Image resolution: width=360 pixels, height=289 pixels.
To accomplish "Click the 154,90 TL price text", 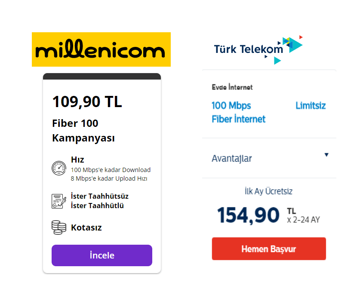I will pos(248,215).
